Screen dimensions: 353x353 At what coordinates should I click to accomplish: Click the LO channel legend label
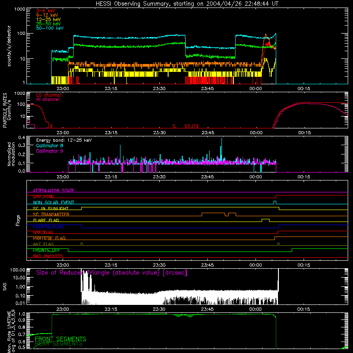pyautogui.click(x=49, y=95)
